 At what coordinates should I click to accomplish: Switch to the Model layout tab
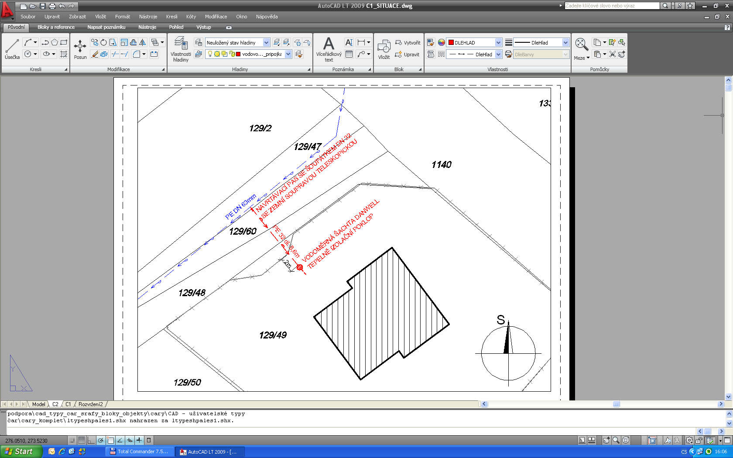38,404
